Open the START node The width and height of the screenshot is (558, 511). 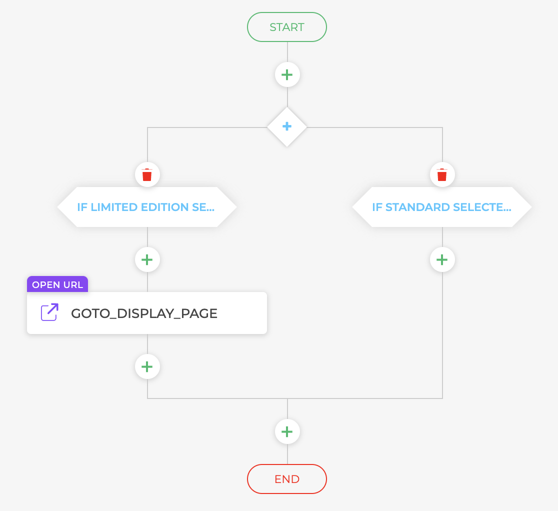(287, 27)
